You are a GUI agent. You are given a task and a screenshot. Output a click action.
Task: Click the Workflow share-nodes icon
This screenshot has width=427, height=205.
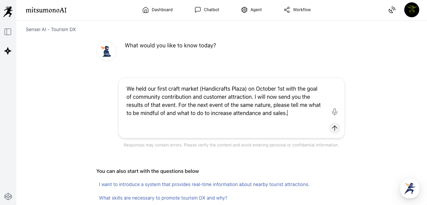pyautogui.click(x=287, y=10)
